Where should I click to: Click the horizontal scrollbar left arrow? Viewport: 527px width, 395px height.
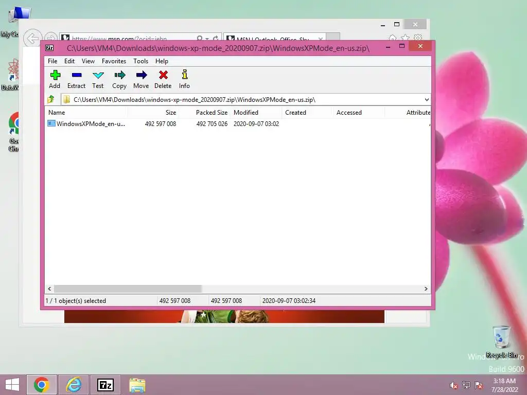[x=49, y=289]
